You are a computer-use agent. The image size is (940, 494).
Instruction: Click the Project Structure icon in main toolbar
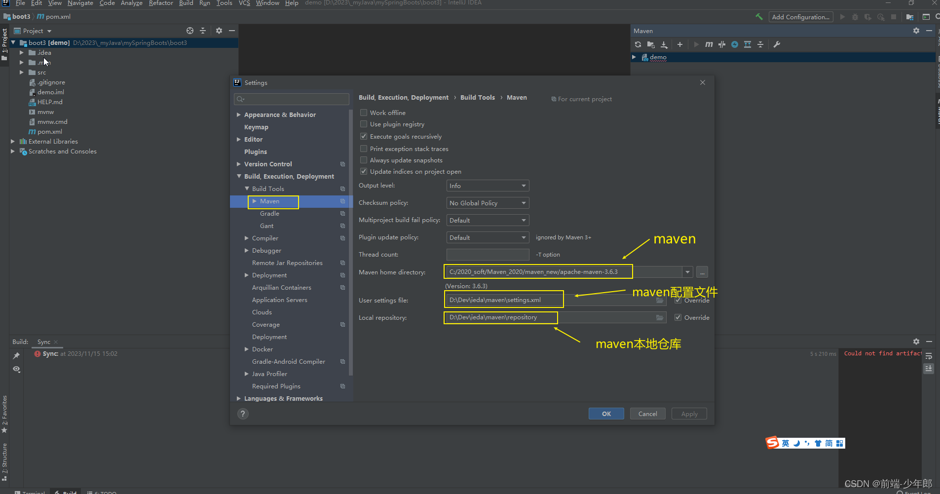click(x=910, y=17)
